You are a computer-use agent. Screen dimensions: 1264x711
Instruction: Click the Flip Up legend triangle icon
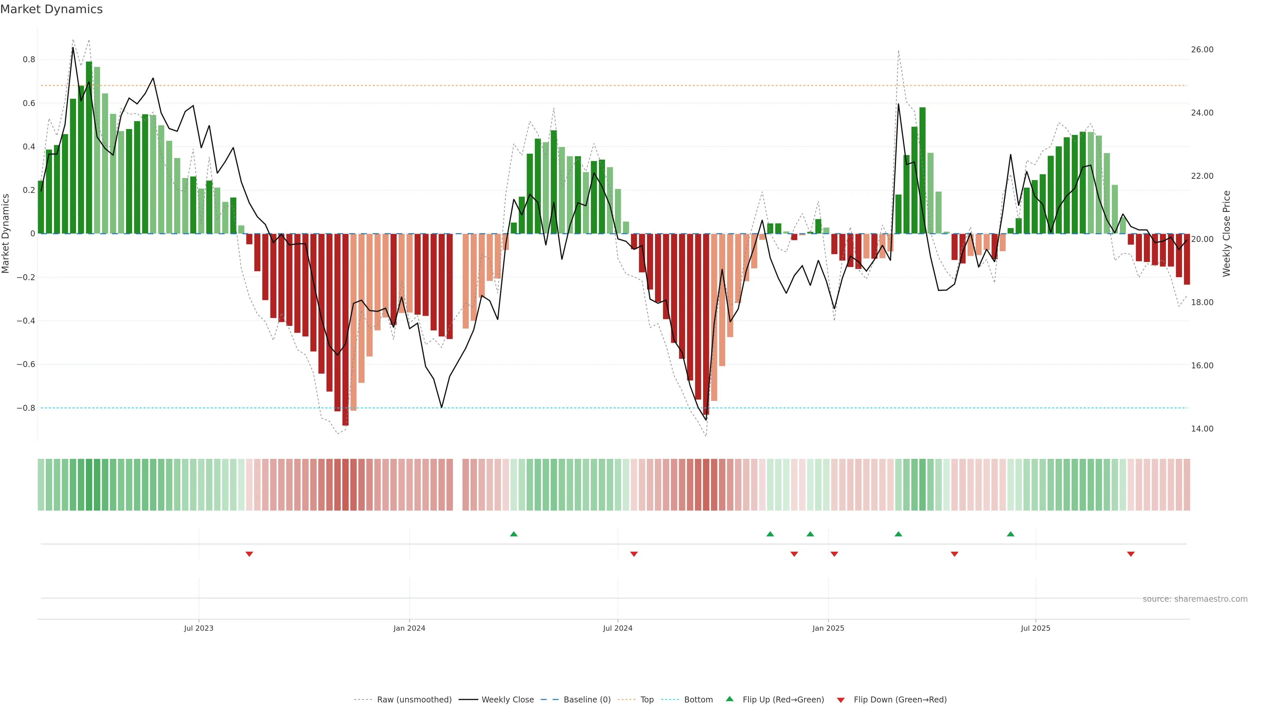pyautogui.click(x=729, y=699)
